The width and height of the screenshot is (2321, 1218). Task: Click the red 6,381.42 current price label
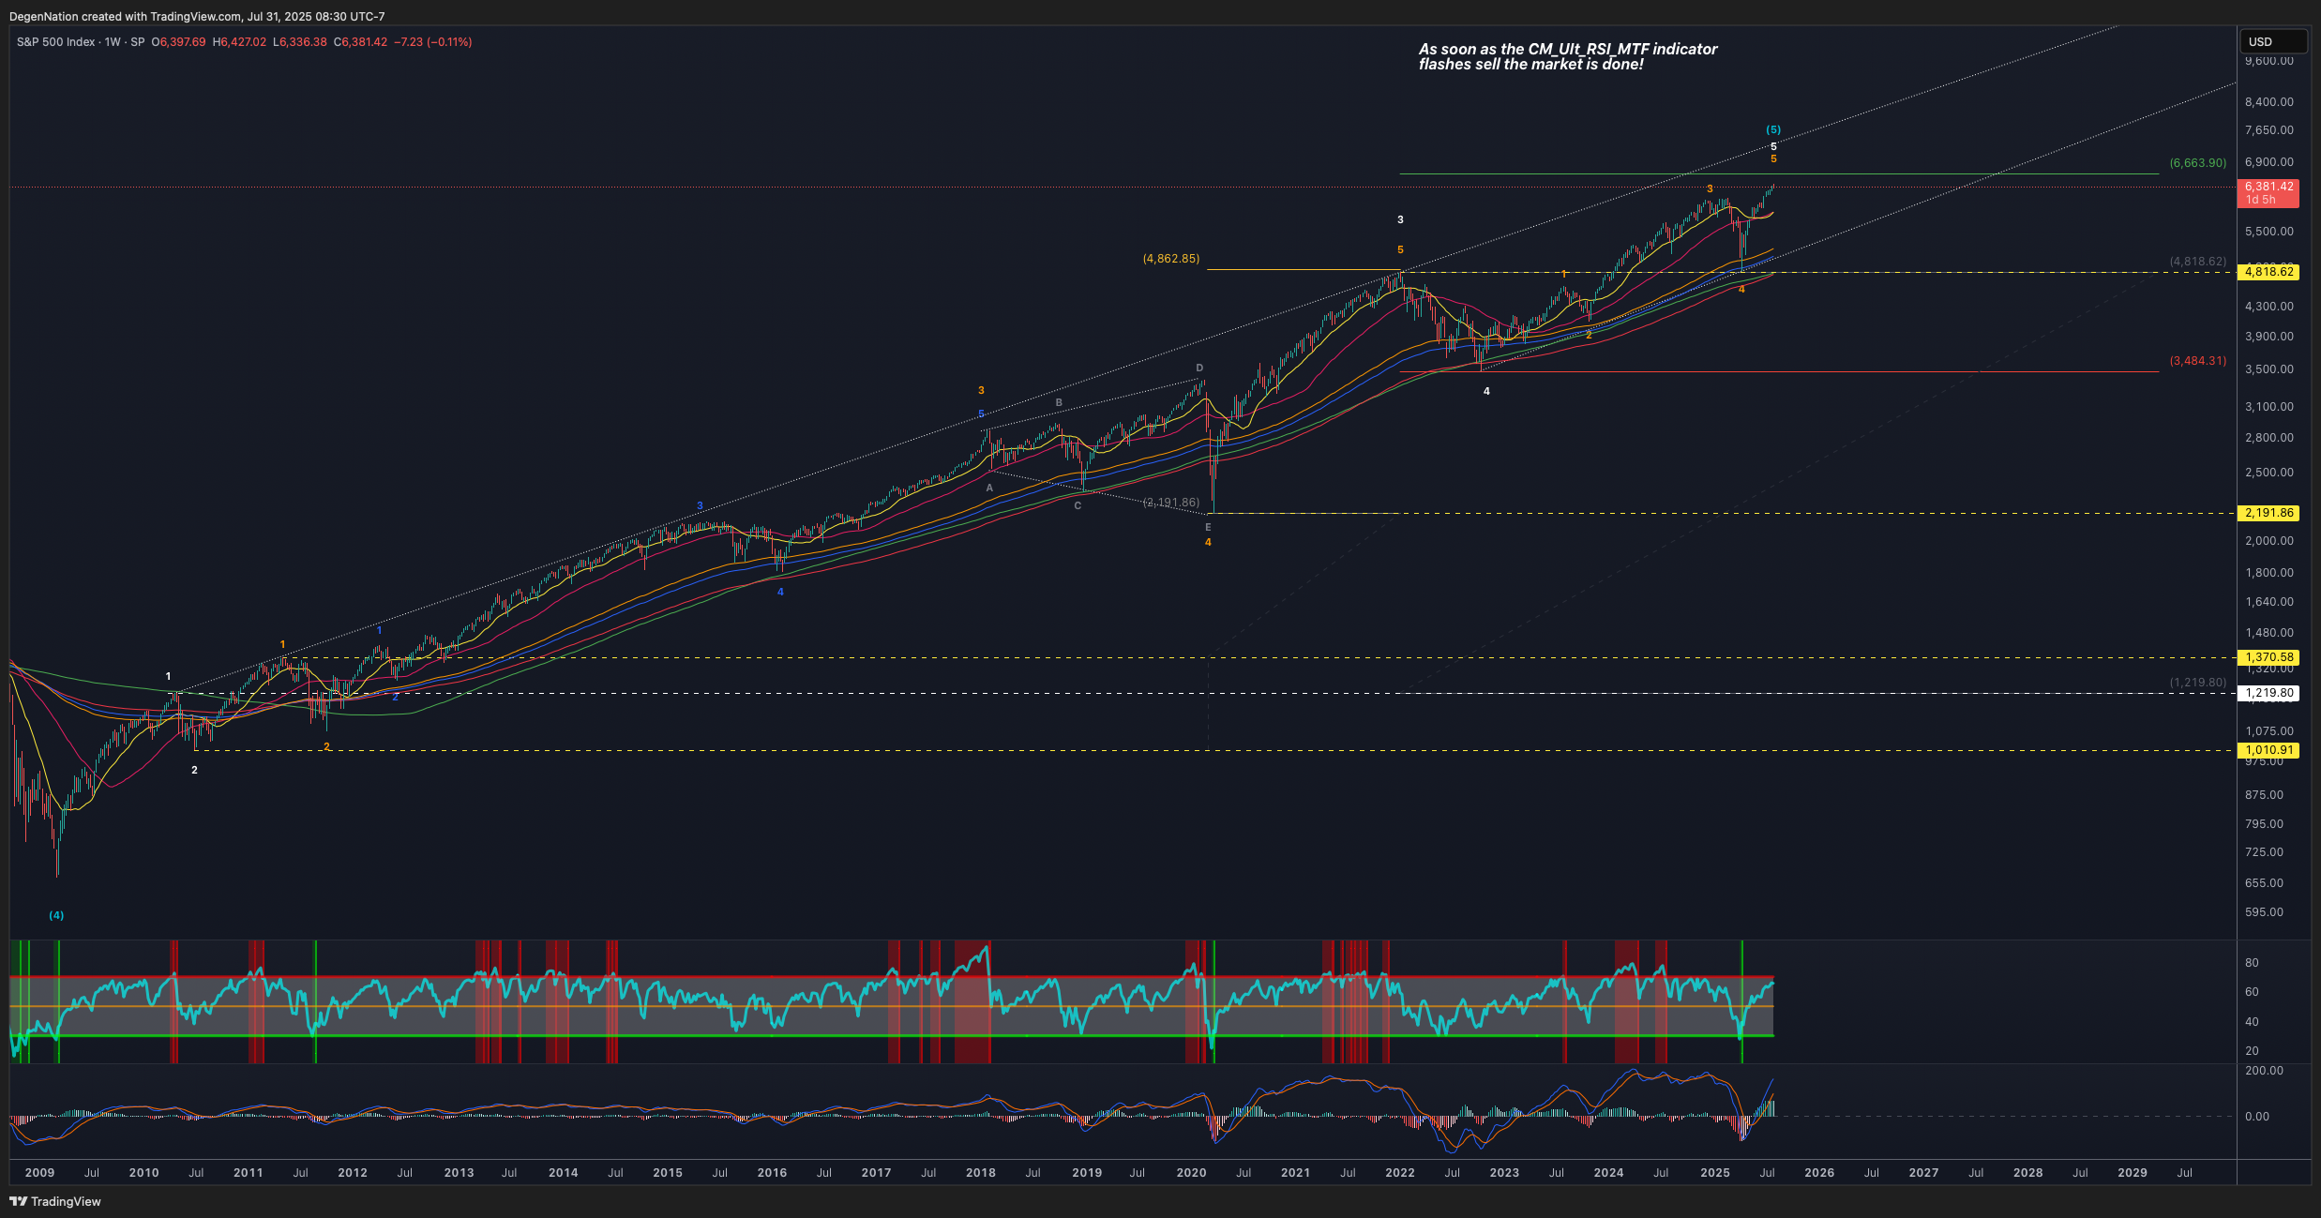2268,192
